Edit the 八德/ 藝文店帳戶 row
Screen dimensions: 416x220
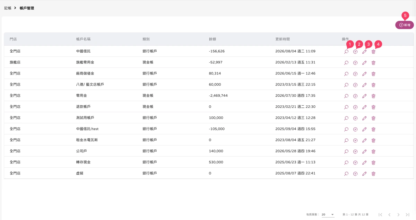coord(364,85)
